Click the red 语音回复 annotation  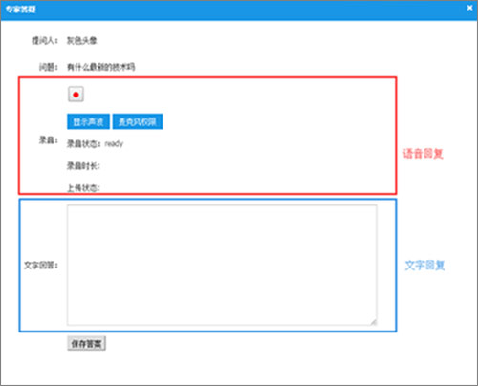point(424,154)
